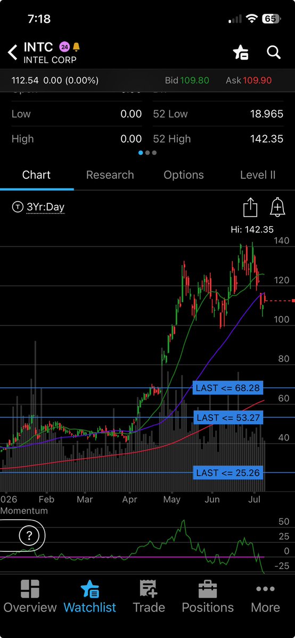Tap the circled T timeframe icon
The width and height of the screenshot is (295, 638).
[18, 207]
